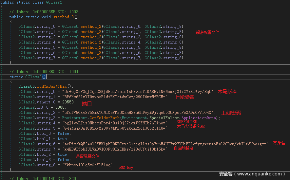Screen dimensions: 290x180
Task: Click the bool_3 field name
Action: tap(45, 160)
